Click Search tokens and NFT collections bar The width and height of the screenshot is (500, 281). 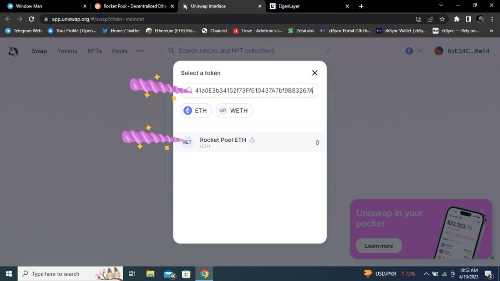(250, 50)
